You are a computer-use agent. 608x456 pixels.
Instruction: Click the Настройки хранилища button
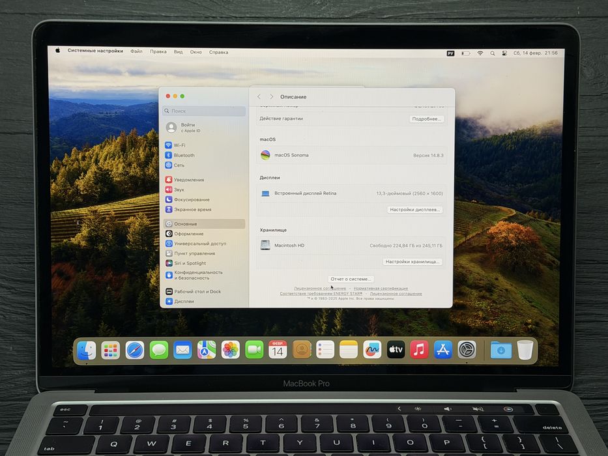point(413,262)
